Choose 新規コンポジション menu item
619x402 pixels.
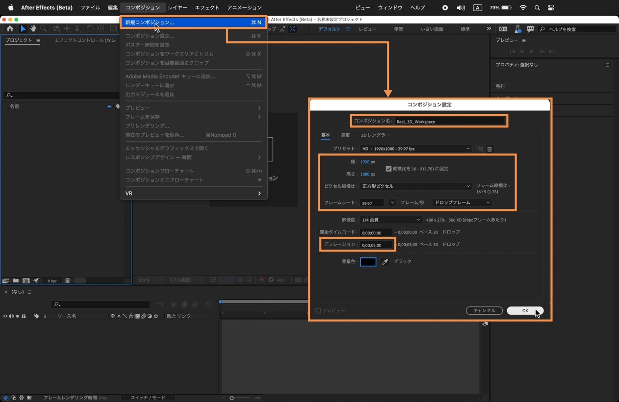click(x=193, y=23)
